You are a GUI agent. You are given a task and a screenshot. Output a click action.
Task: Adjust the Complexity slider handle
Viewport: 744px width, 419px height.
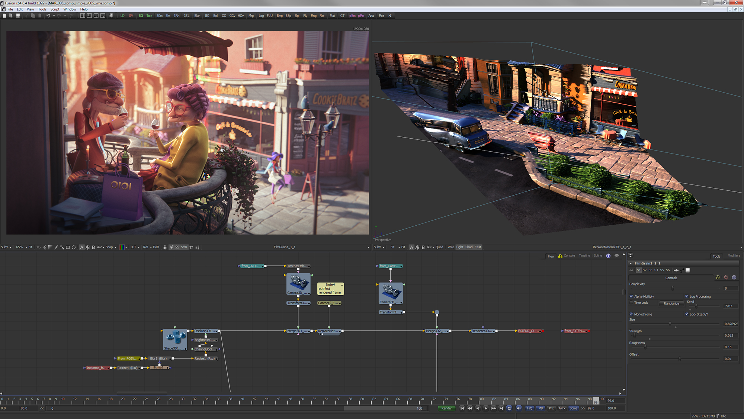coord(672,289)
